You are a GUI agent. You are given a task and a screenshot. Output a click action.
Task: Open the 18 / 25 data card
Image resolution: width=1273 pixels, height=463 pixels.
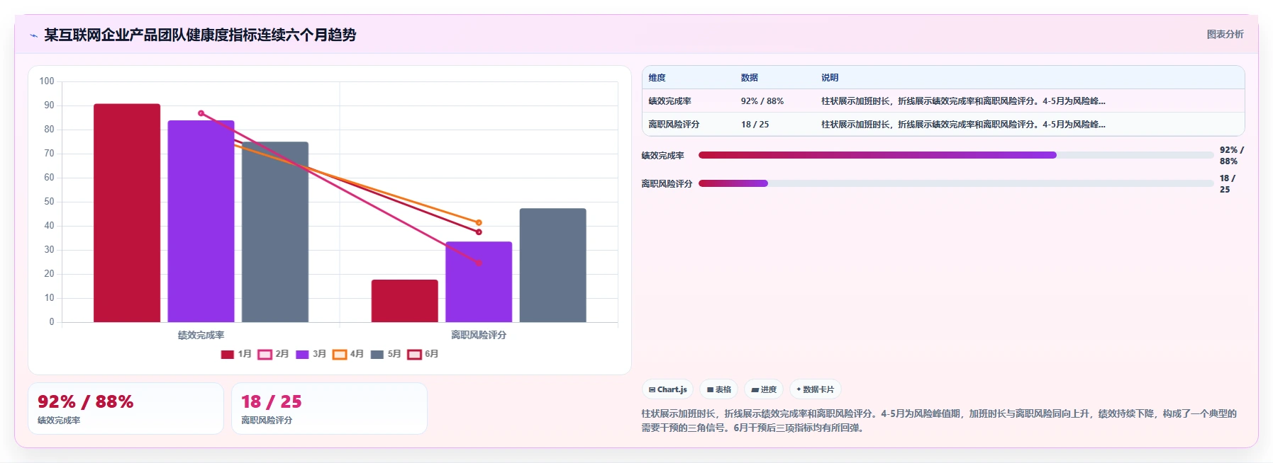tap(329, 408)
